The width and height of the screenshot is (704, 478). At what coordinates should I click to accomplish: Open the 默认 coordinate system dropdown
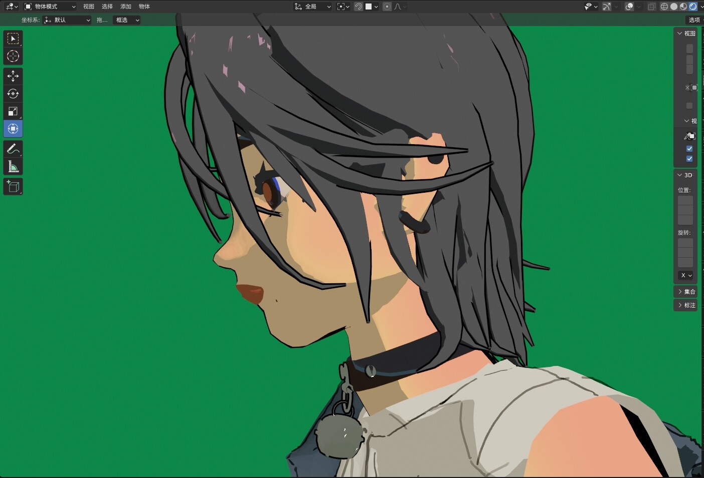tap(67, 20)
